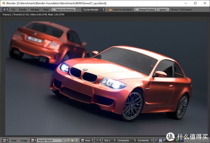
Task: Click the Ignore button
Action: coord(163,9)
